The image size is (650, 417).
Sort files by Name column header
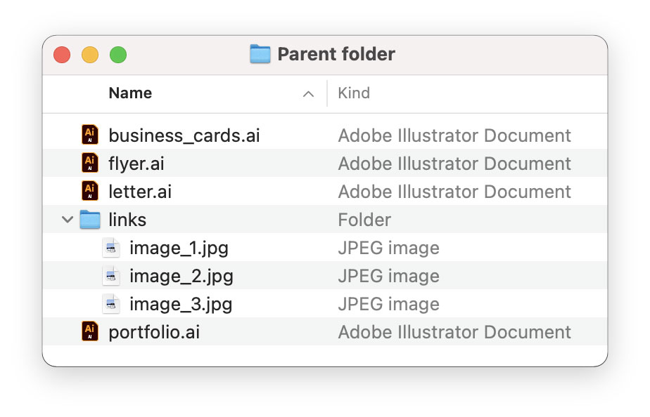tap(130, 93)
